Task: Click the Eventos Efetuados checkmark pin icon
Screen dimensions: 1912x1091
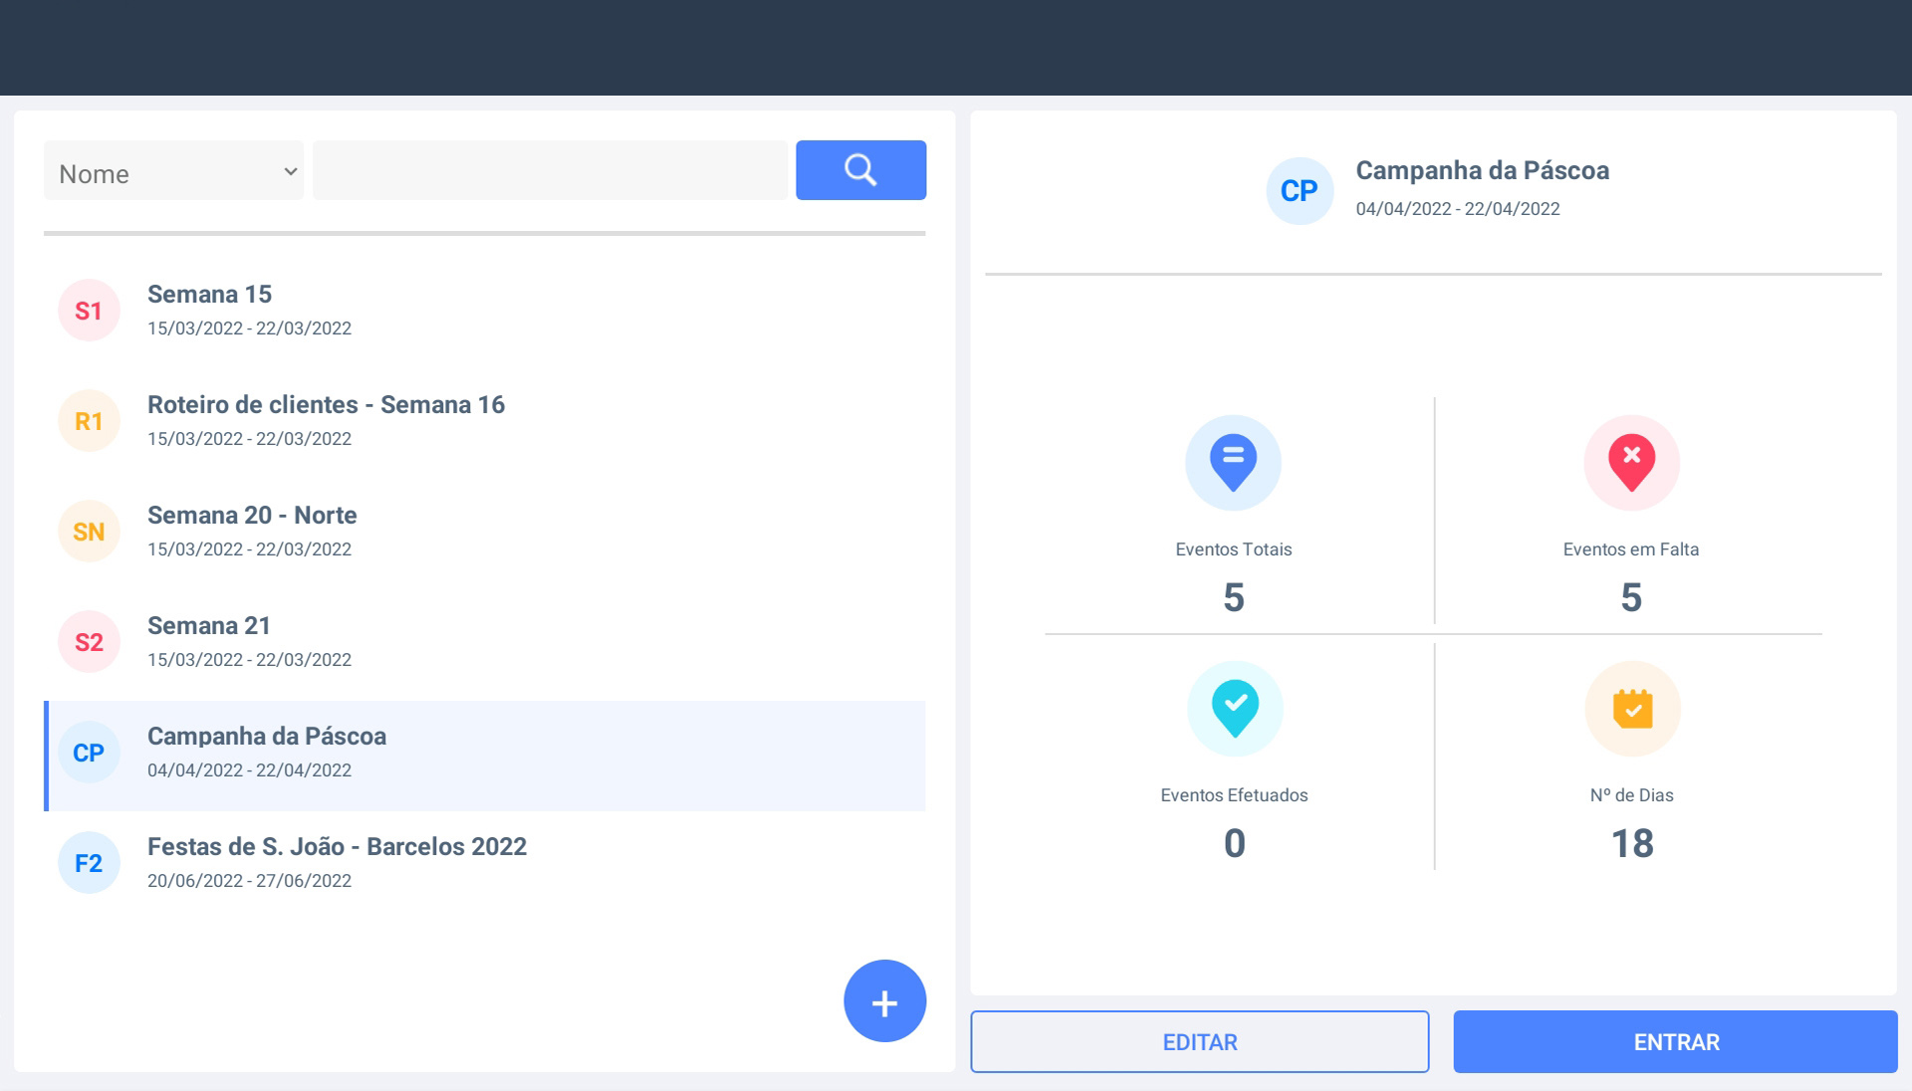Action: tap(1235, 709)
